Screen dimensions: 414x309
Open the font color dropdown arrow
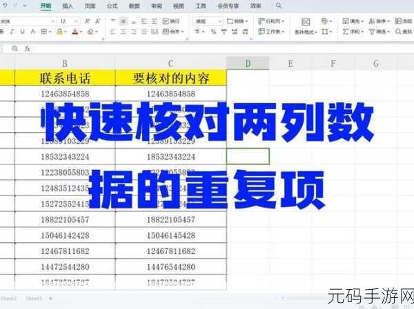(x=81, y=32)
